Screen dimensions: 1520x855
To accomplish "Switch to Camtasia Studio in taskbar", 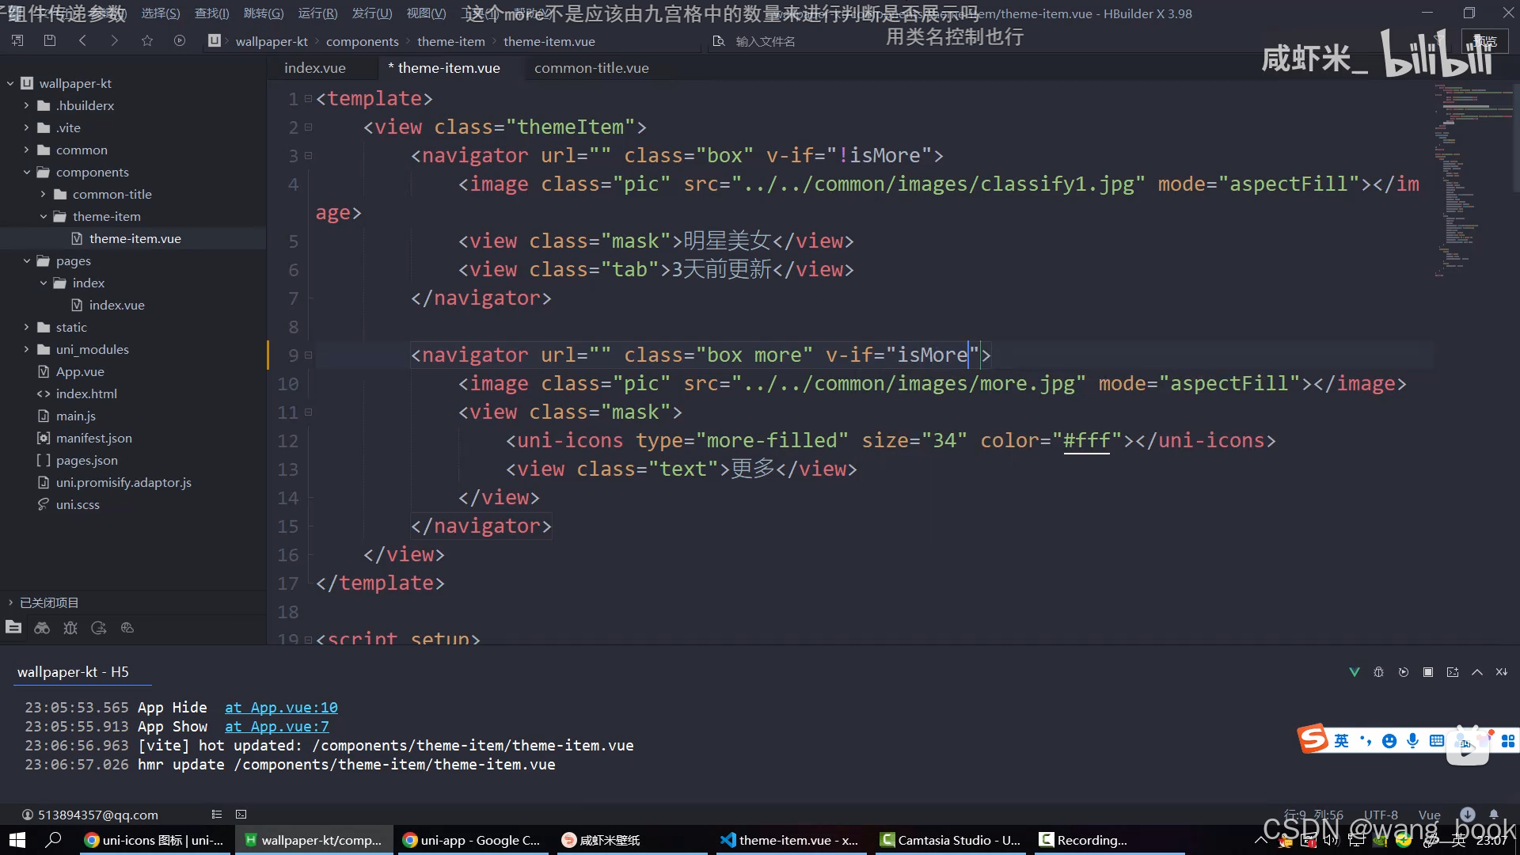I will [x=951, y=840].
